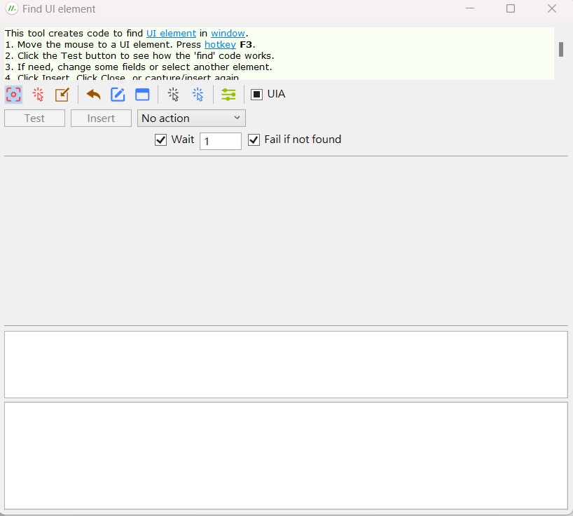Click the brown box-with-arrow toolbar icon

point(62,95)
